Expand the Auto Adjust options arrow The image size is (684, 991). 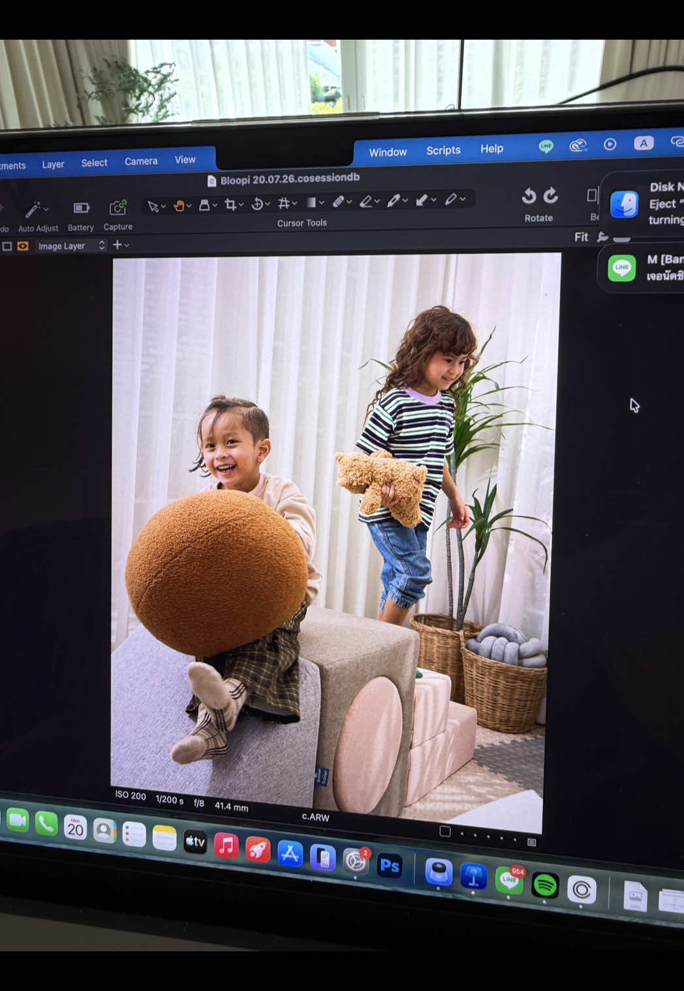tap(46, 210)
